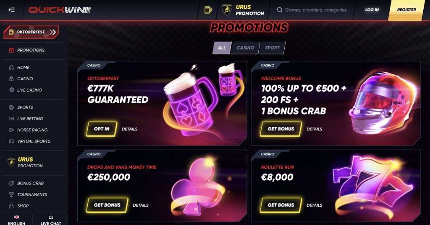Click the beer mug icon in header
This screenshot has height=225, width=430.
click(x=208, y=10)
